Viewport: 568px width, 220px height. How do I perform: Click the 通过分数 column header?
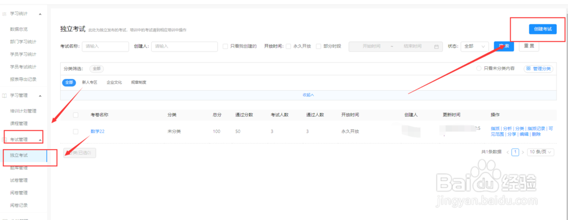coord(244,115)
